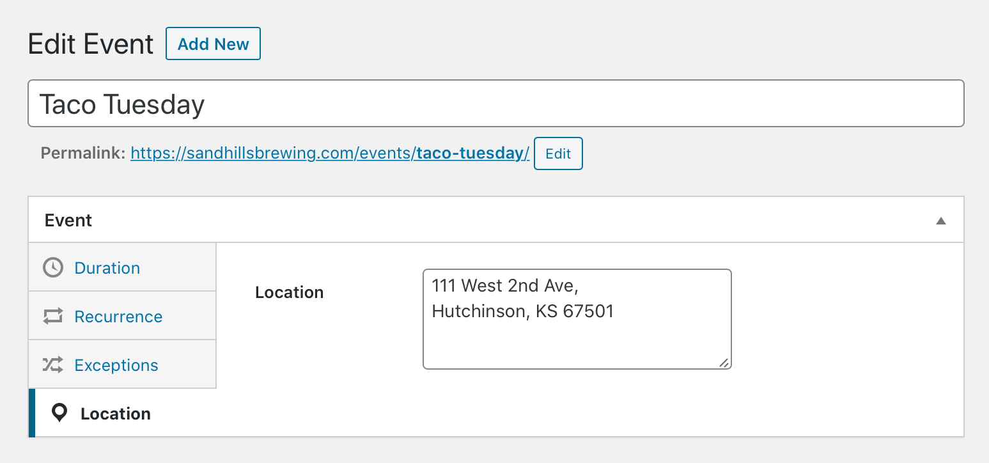The width and height of the screenshot is (989, 463).
Task: Select the active Location tab label
Action: (116, 414)
